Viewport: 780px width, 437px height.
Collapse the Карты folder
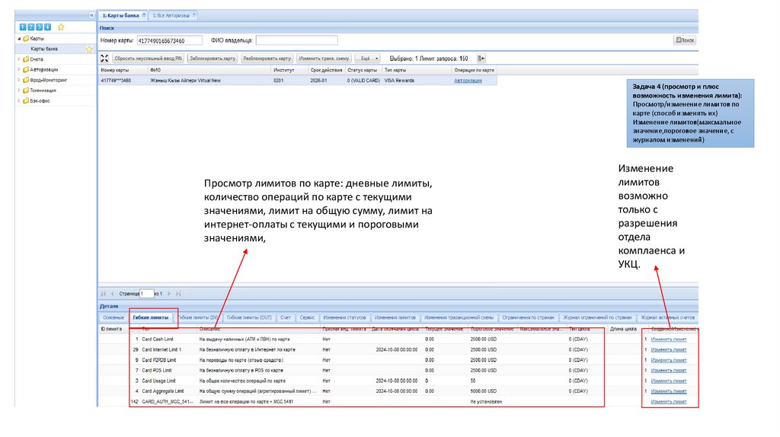pyautogui.click(x=19, y=38)
